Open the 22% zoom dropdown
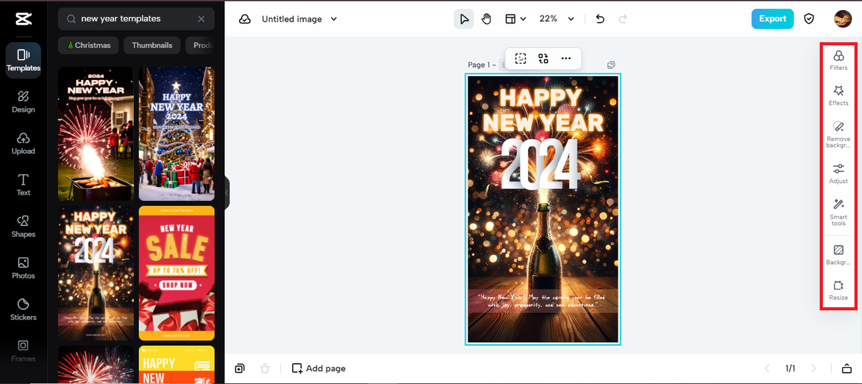 [557, 19]
